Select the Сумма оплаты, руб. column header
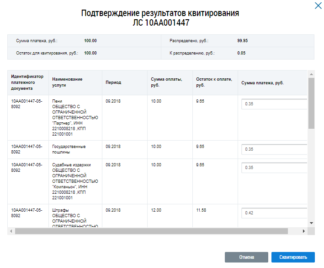The width and height of the screenshot is (324, 268). point(166,82)
